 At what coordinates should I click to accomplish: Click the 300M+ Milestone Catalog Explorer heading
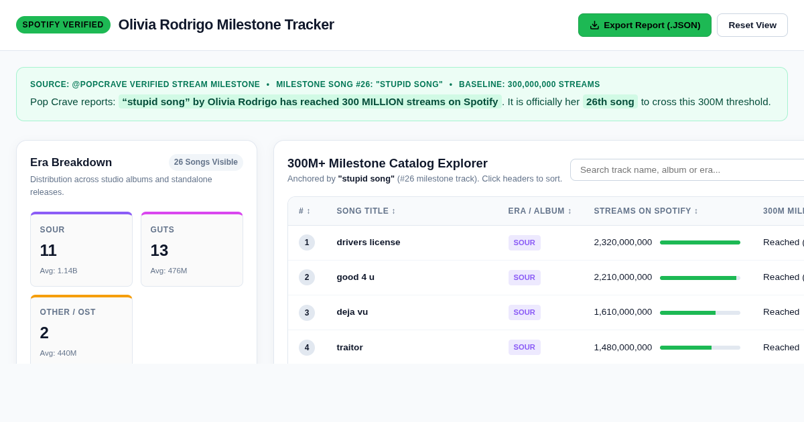[x=387, y=163]
